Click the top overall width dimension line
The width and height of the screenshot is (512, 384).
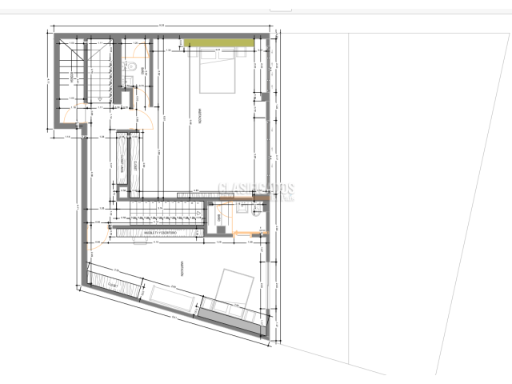[x=160, y=26]
